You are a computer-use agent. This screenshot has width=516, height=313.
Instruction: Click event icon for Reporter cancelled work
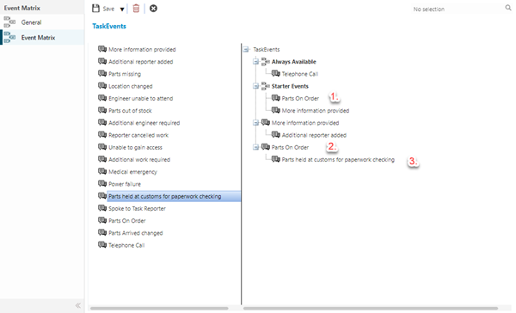click(102, 135)
